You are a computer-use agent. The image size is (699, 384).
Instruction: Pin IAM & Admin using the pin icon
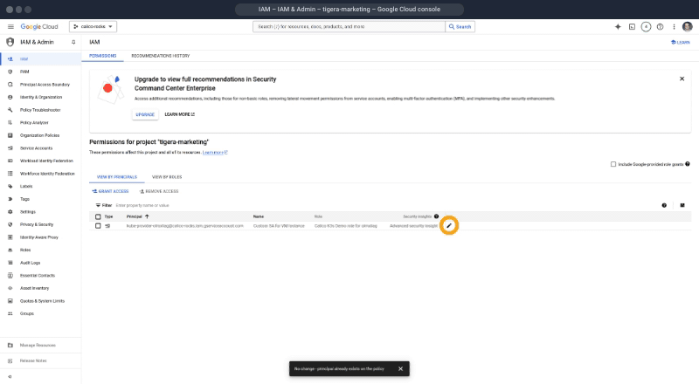click(x=73, y=42)
